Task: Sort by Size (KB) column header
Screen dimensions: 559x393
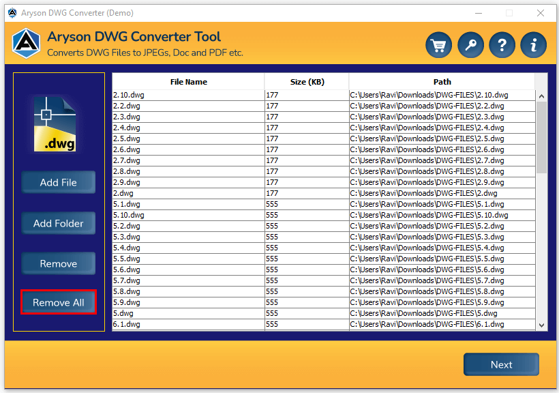Action: click(307, 82)
